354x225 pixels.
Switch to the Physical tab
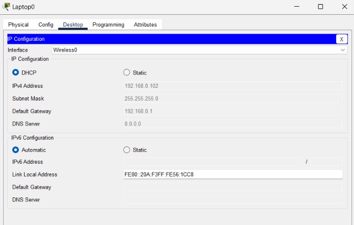click(x=18, y=24)
